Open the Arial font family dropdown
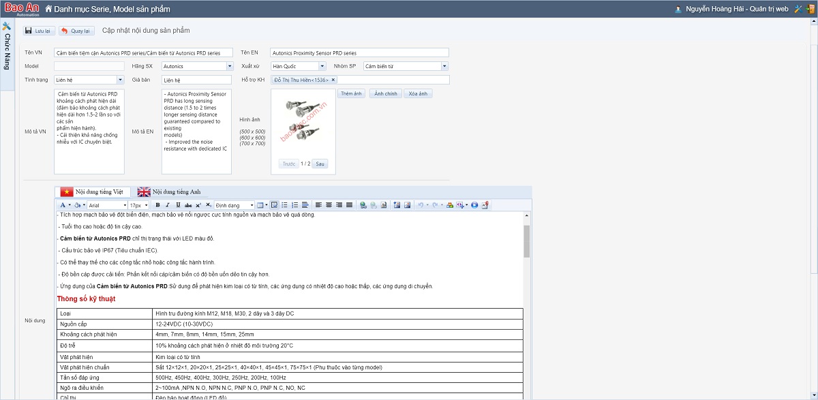 [107, 205]
